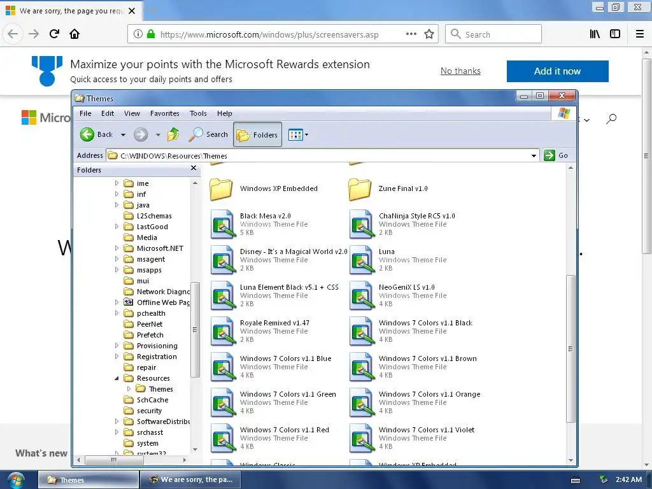Open the Search magnifier in Explorer toolbar
Viewport: 652px width, 489px height.
(x=195, y=134)
